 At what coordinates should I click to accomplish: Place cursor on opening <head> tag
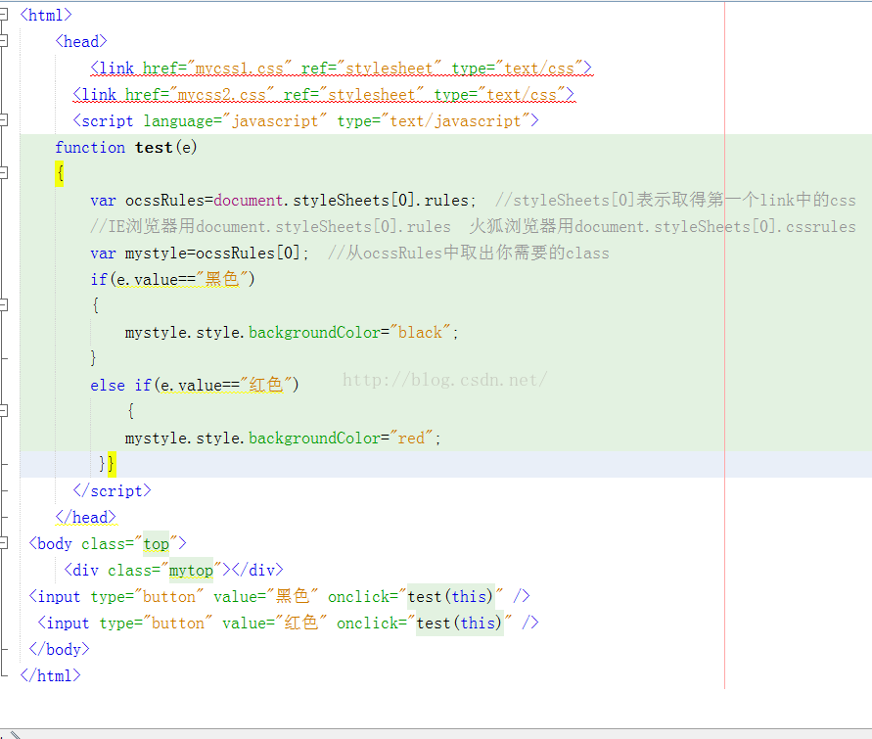coord(81,41)
